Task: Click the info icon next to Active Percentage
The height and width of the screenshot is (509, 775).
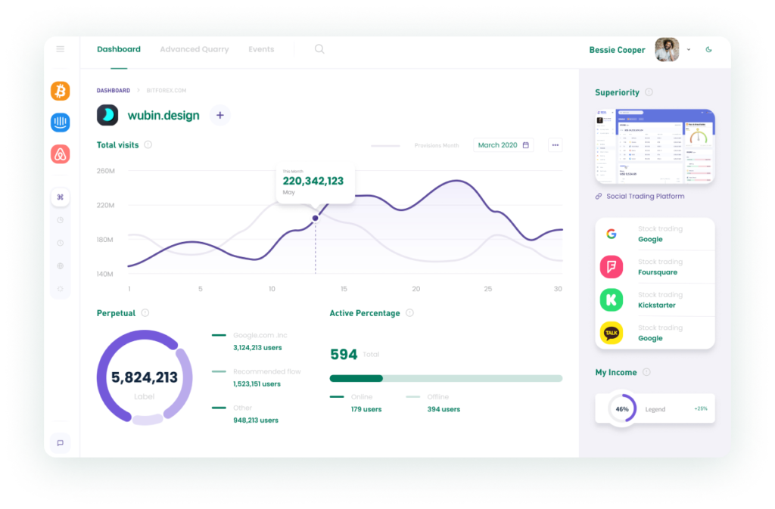Action: coord(409,312)
